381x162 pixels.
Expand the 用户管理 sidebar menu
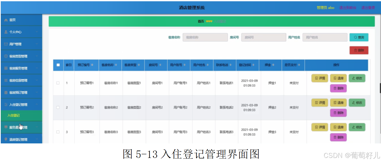coord(21,44)
